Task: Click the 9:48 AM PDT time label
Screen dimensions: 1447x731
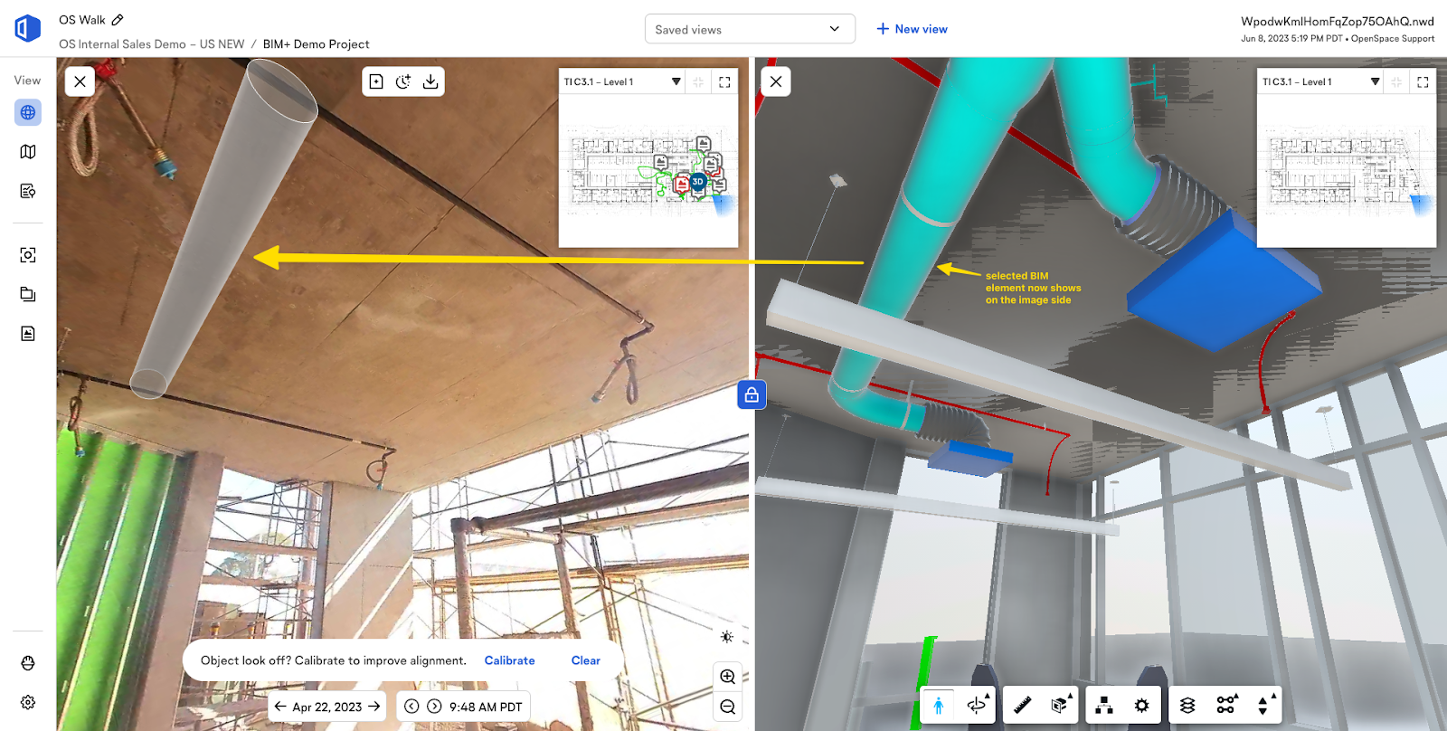Action: pyautogui.click(x=486, y=707)
